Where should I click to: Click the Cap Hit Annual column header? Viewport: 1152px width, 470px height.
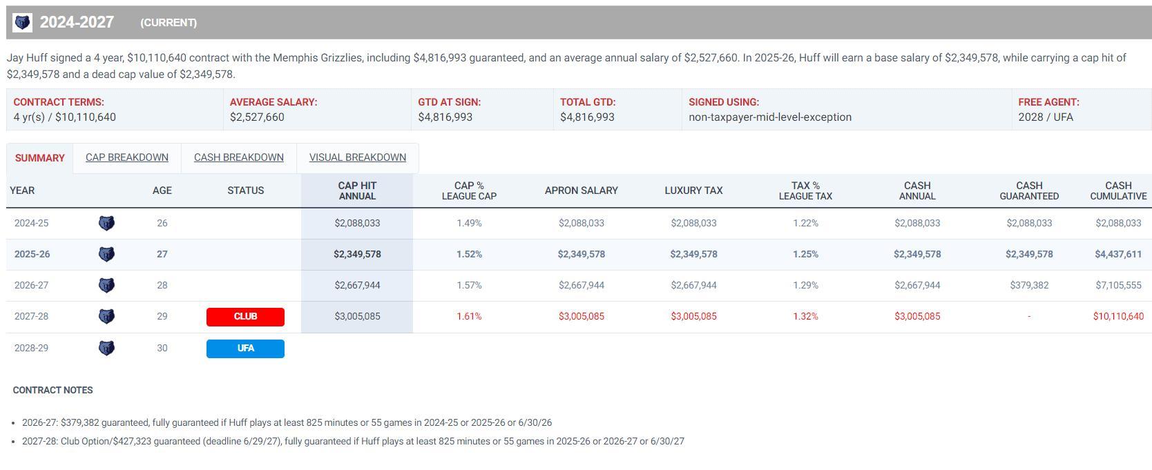(x=357, y=190)
